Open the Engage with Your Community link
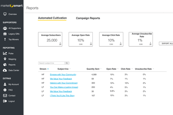Screen dimensions: 173x115 pyautogui.click(x=63, y=75)
